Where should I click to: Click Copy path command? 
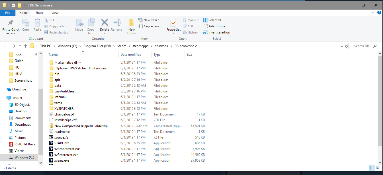click(54, 26)
